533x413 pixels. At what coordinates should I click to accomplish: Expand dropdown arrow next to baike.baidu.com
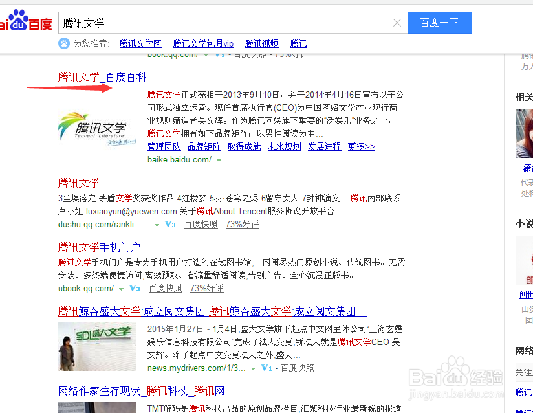219,161
